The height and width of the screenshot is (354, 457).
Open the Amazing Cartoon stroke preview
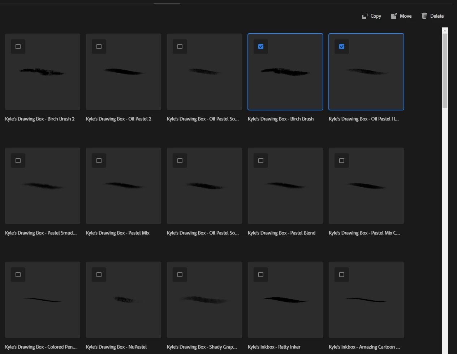(366, 300)
